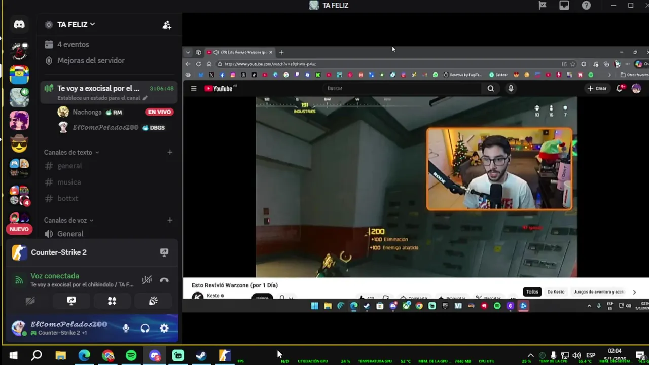This screenshot has width=649, height=365.
Task: Stream Counter-Strike 2 screen share icon
Action: pos(164,252)
